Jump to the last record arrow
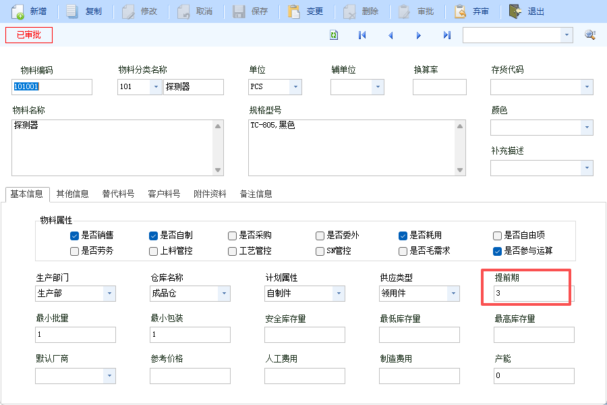607x405 pixels. (447, 35)
